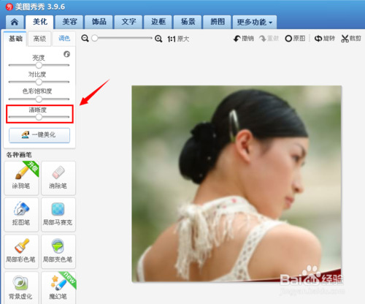This screenshot has height=304, width=365.
Task: Select the 消除笔 eraser tool
Action: [x=58, y=178]
